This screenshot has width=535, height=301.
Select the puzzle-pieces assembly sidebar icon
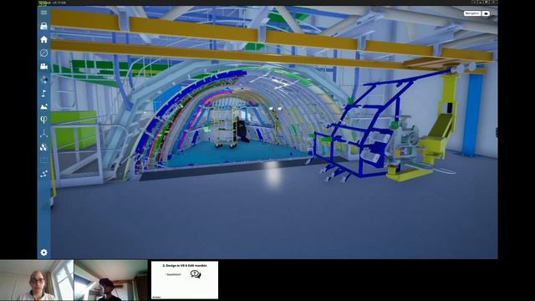click(x=43, y=147)
